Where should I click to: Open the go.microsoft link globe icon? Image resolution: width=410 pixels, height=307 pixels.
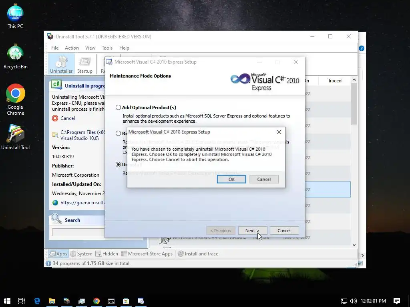pyautogui.click(x=55, y=203)
